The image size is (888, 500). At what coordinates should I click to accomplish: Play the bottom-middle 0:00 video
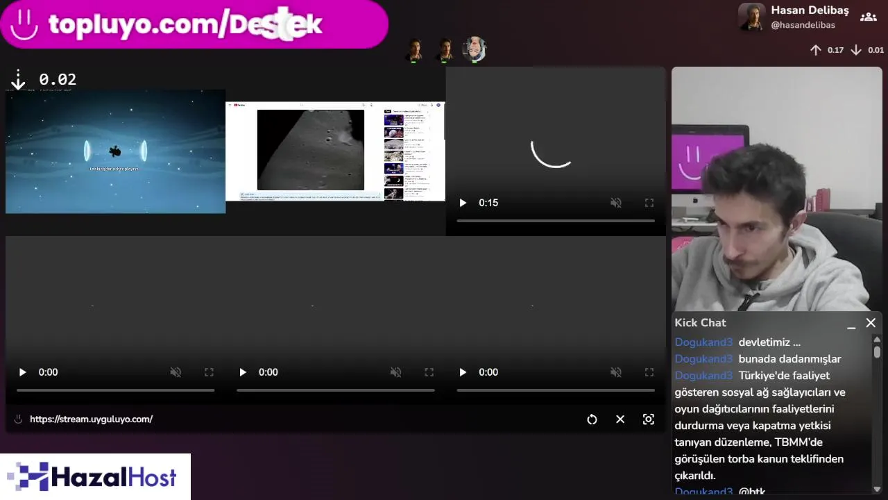pyautogui.click(x=242, y=372)
